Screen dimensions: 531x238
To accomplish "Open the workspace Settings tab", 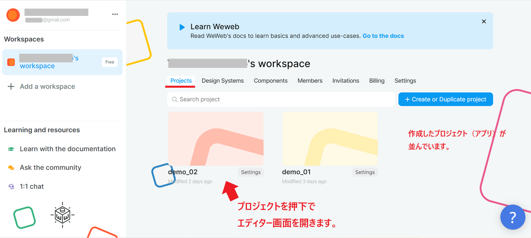I will point(405,81).
